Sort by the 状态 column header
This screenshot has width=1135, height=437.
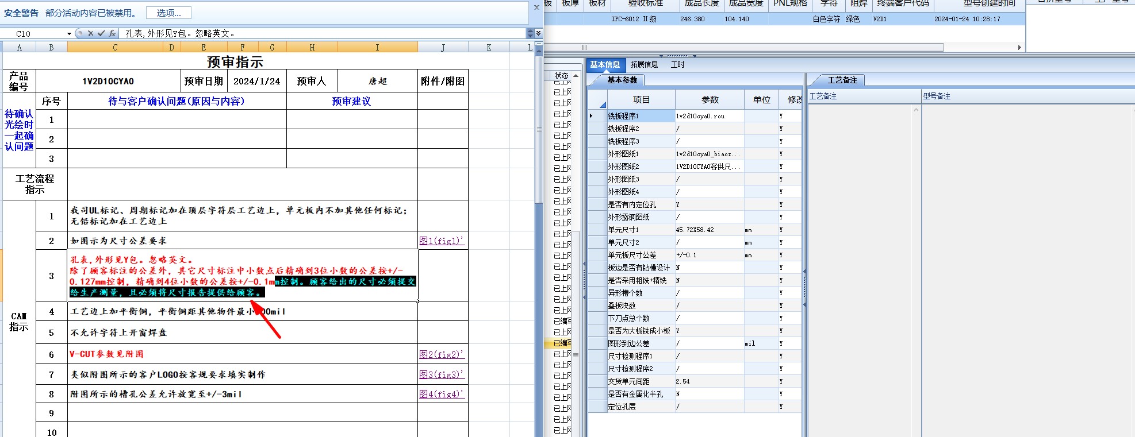(x=562, y=76)
